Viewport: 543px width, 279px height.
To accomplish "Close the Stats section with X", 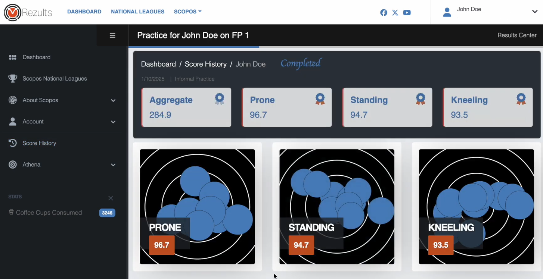I will click(x=111, y=198).
